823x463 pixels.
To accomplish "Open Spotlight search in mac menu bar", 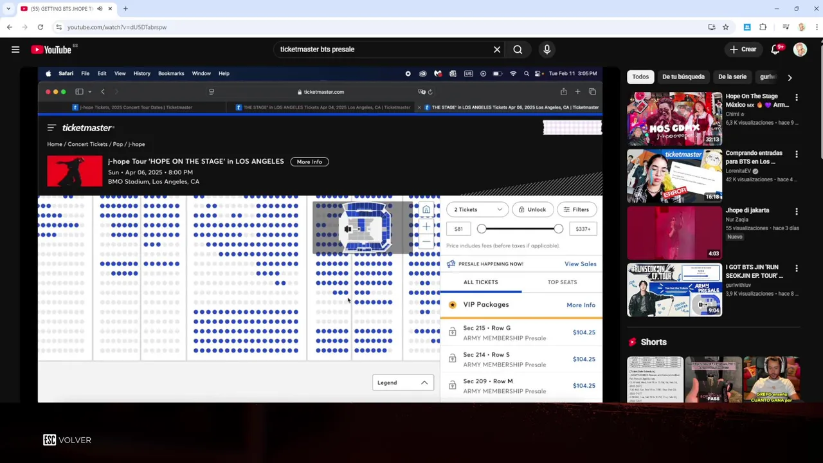I will (x=527, y=73).
